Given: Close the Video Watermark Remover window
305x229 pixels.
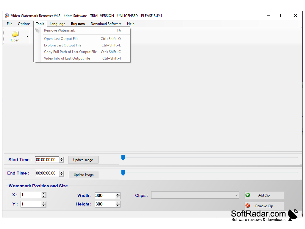Looking at the screenshot, I should pyautogui.click(x=295, y=15).
